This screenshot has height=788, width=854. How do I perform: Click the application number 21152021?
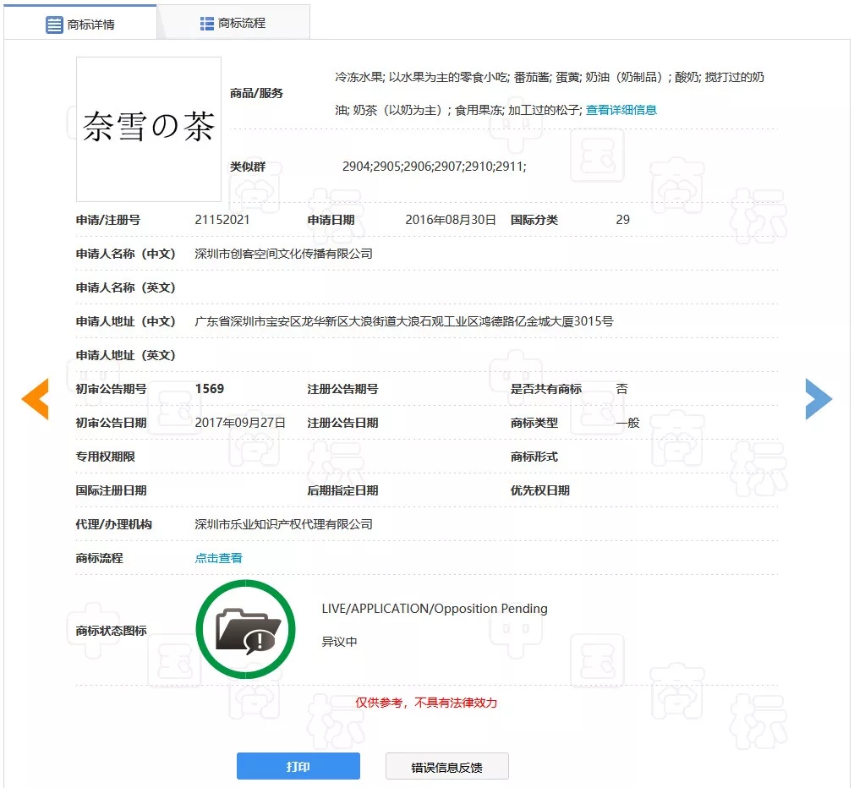coord(222,220)
